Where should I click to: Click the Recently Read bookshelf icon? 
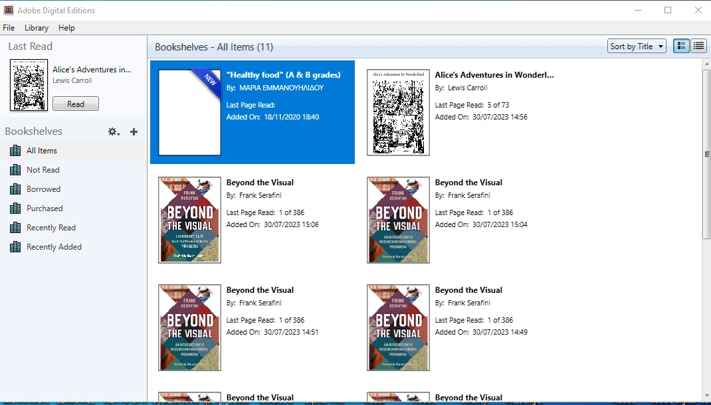[x=15, y=228]
